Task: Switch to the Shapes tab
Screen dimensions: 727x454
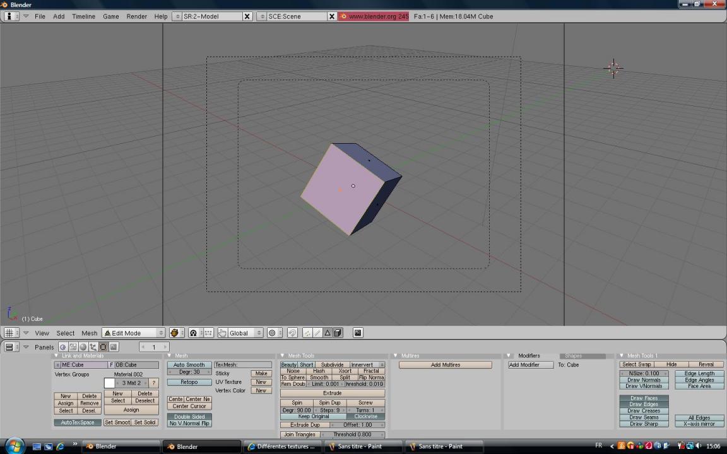Action: (x=573, y=355)
